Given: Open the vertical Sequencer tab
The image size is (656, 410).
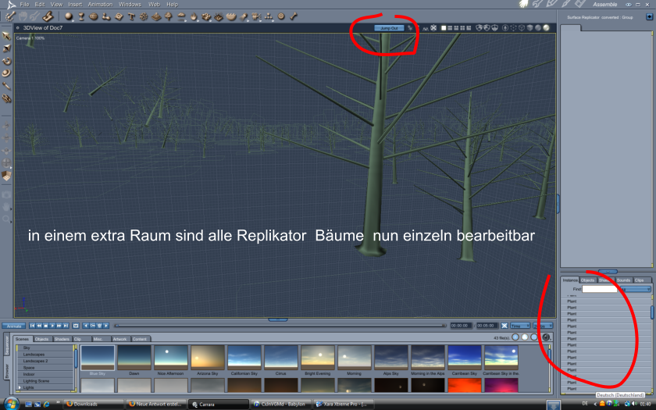Looking at the screenshot, I should coord(7,344).
